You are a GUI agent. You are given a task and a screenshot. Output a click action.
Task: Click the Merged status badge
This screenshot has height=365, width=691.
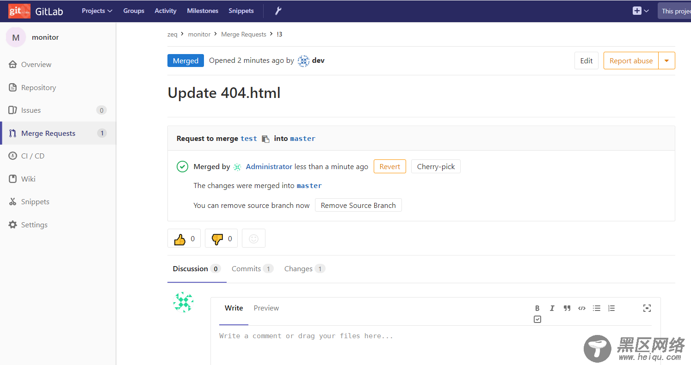[185, 61]
